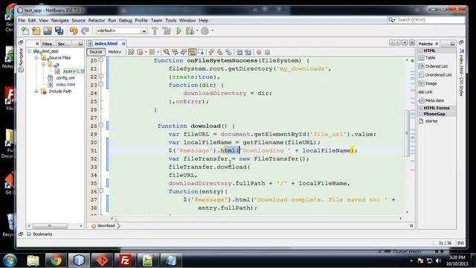Open the Refactor menu
This screenshot has width=476, height=268.
(97, 20)
